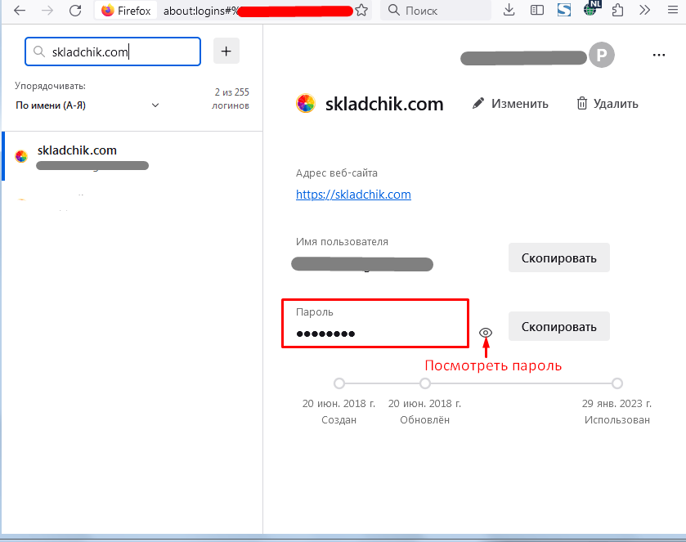Select skladchik.com entry in login list
Image resolution: width=686 pixels, height=542 pixels.
pyautogui.click(x=133, y=156)
